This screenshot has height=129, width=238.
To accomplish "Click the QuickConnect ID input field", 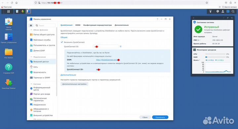I will pyautogui.click(x=106, y=47).
